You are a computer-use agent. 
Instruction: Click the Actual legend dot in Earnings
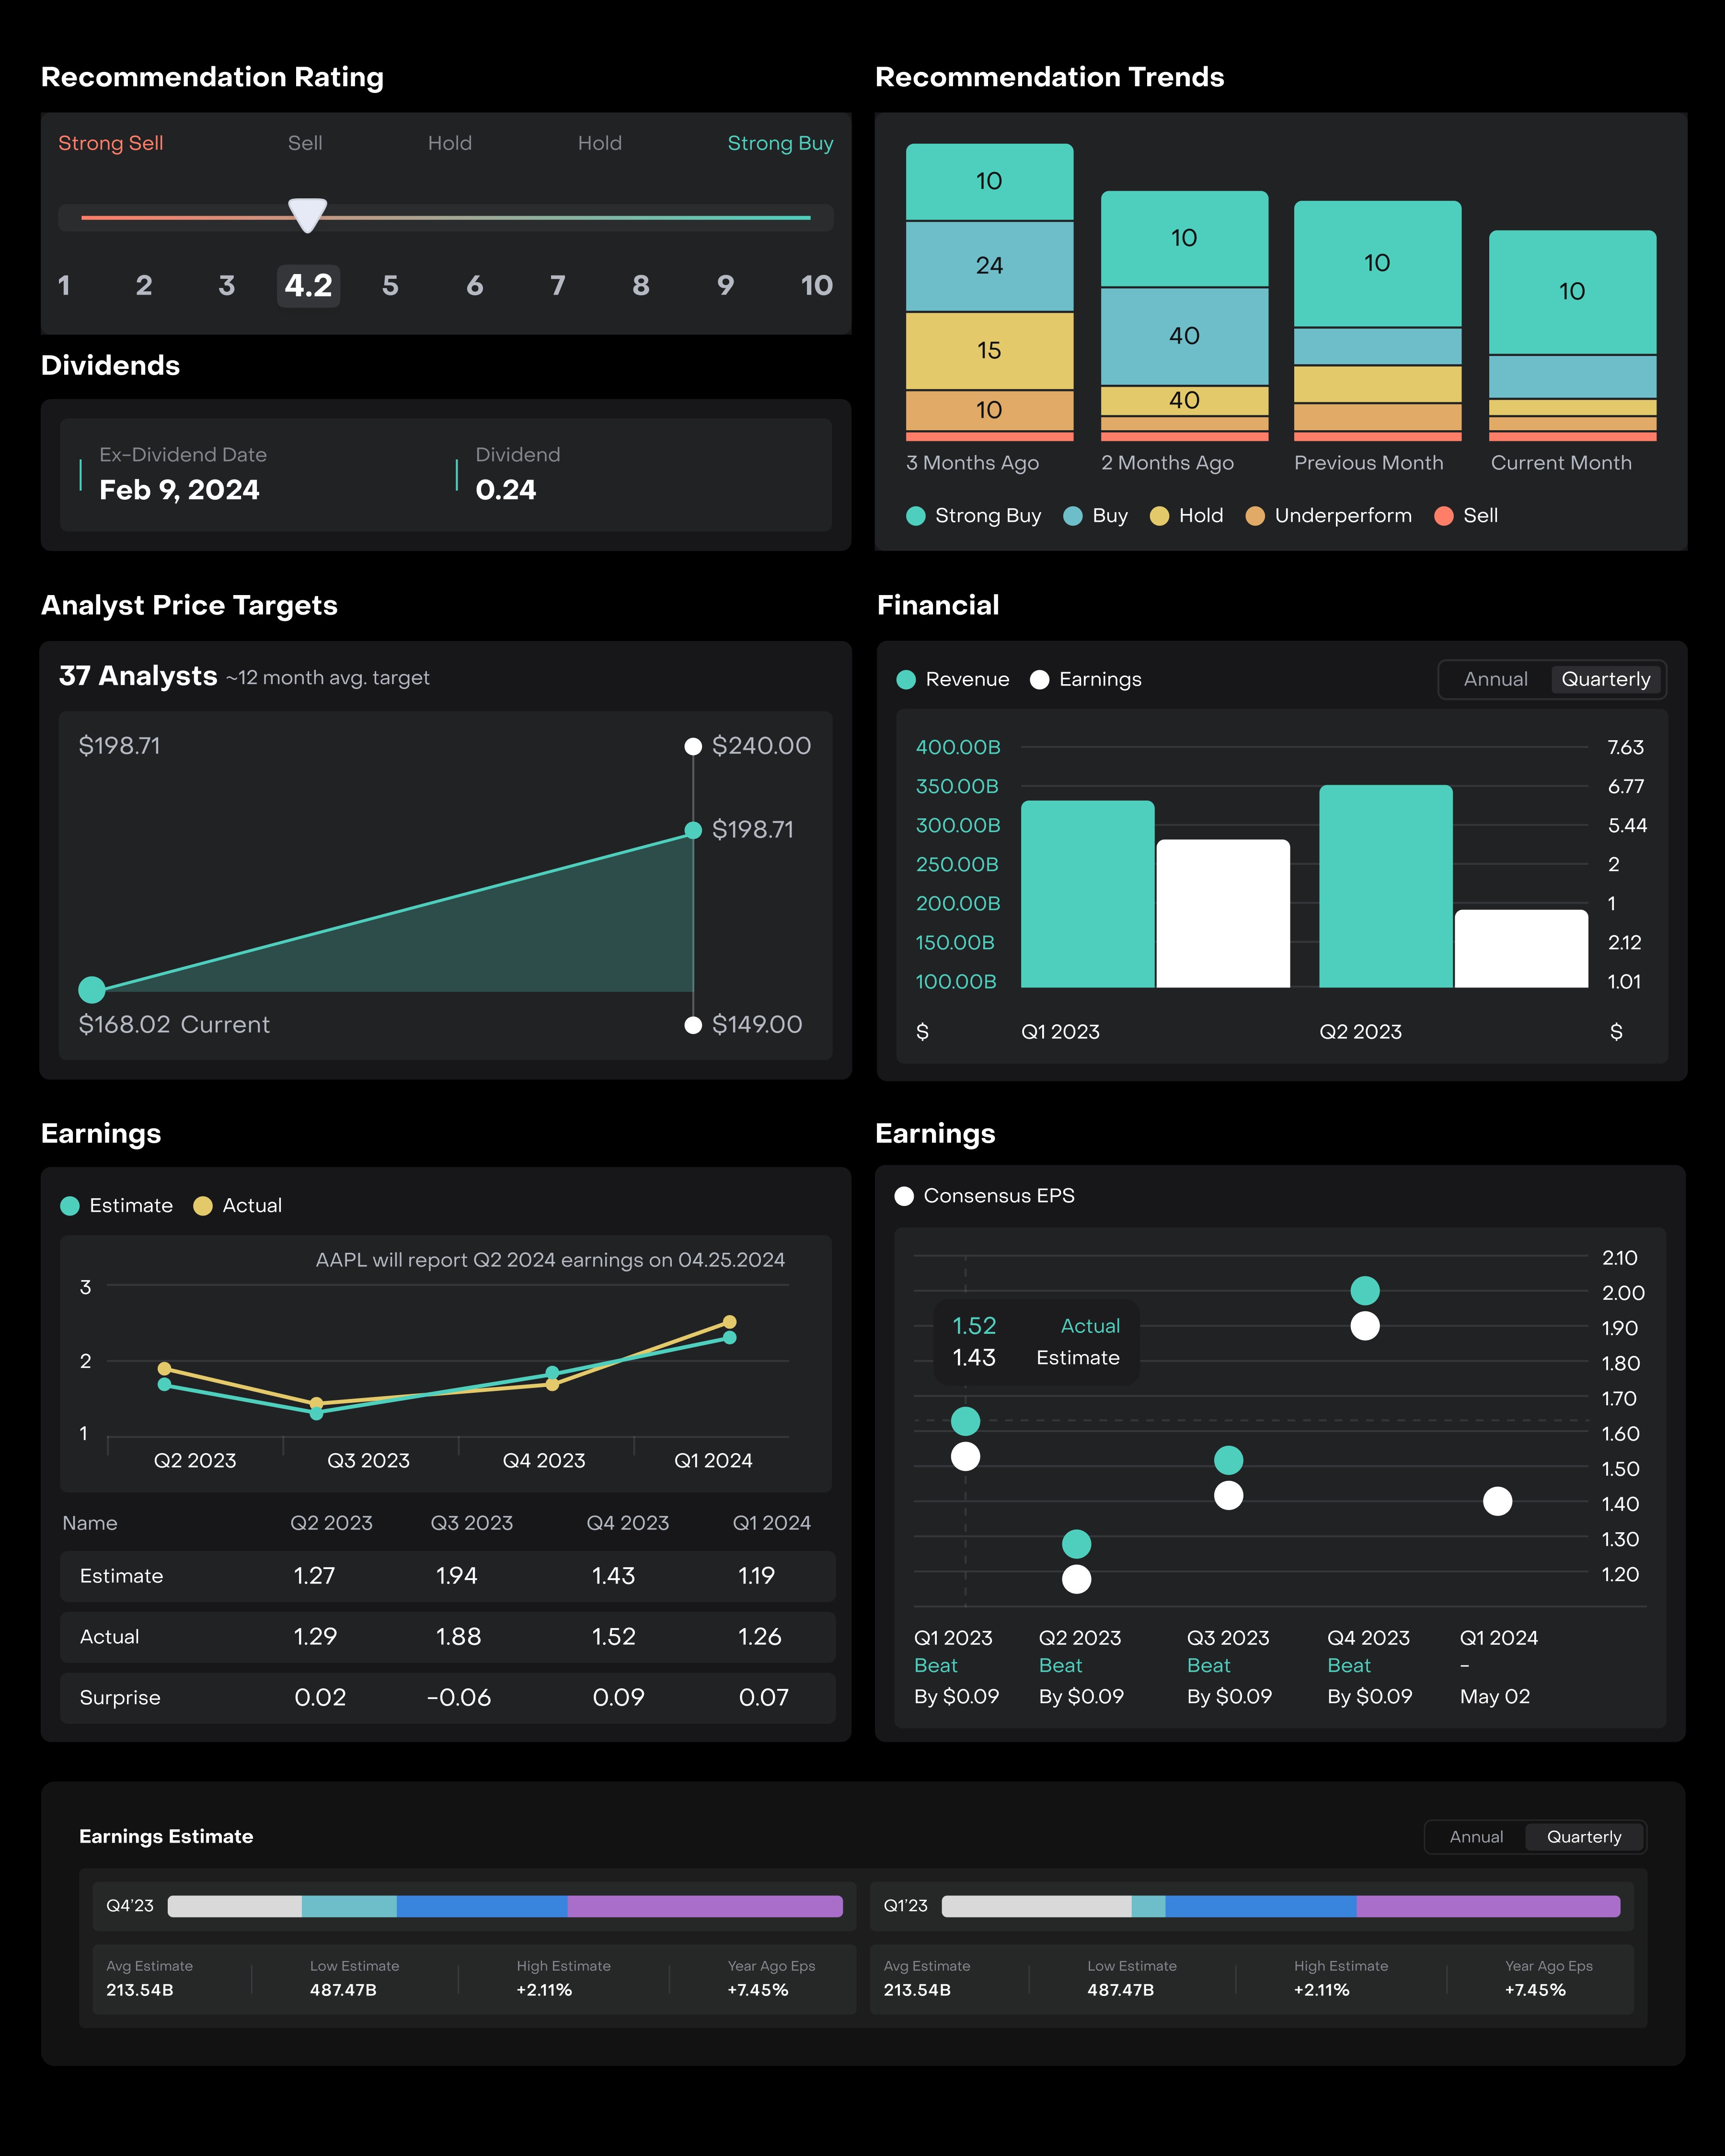point(203,1206)
